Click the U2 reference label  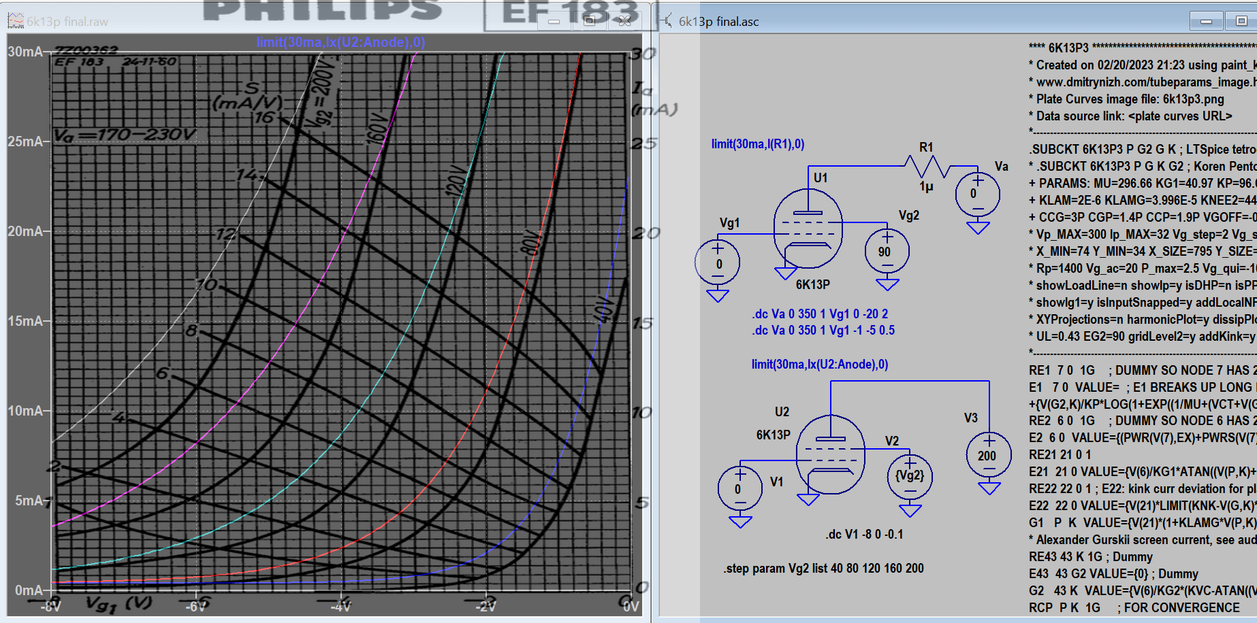coord(782,412)
